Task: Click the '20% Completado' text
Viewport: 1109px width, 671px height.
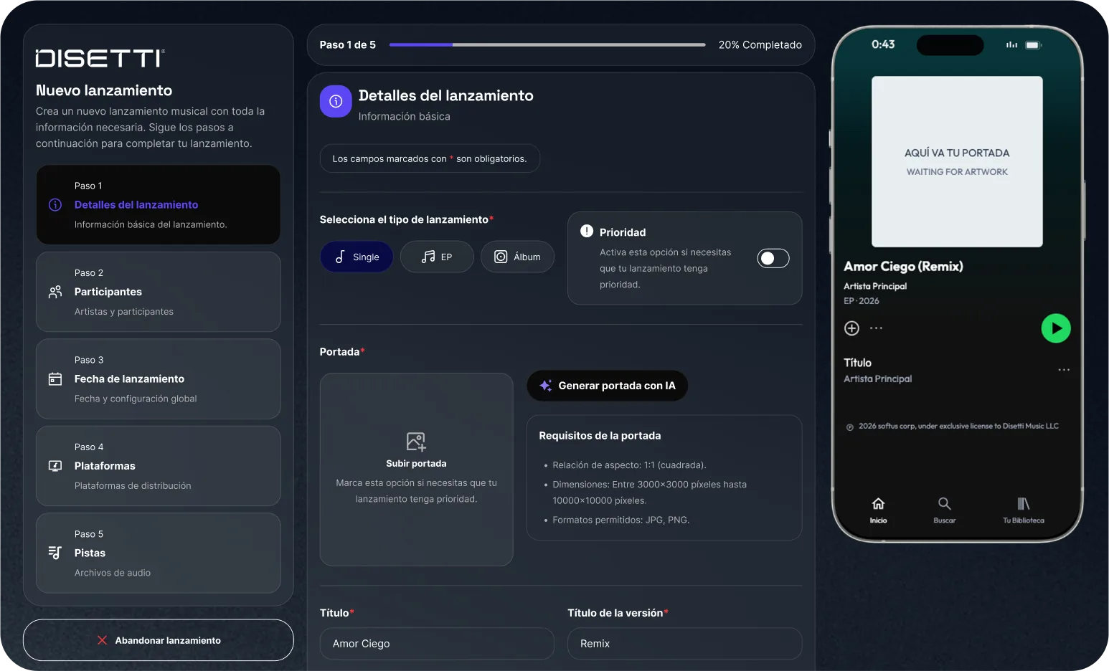Action: tap(760, 44)
